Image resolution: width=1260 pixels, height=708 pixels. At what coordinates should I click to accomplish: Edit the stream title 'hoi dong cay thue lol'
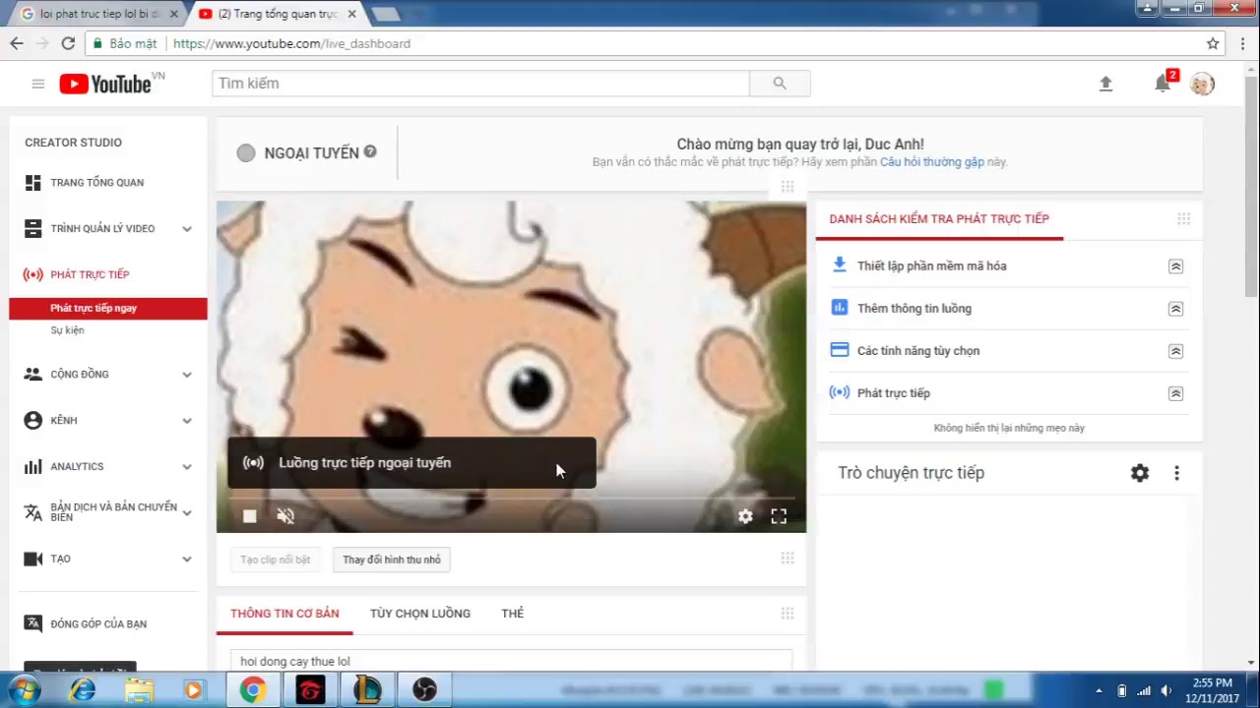click(511, 661)
